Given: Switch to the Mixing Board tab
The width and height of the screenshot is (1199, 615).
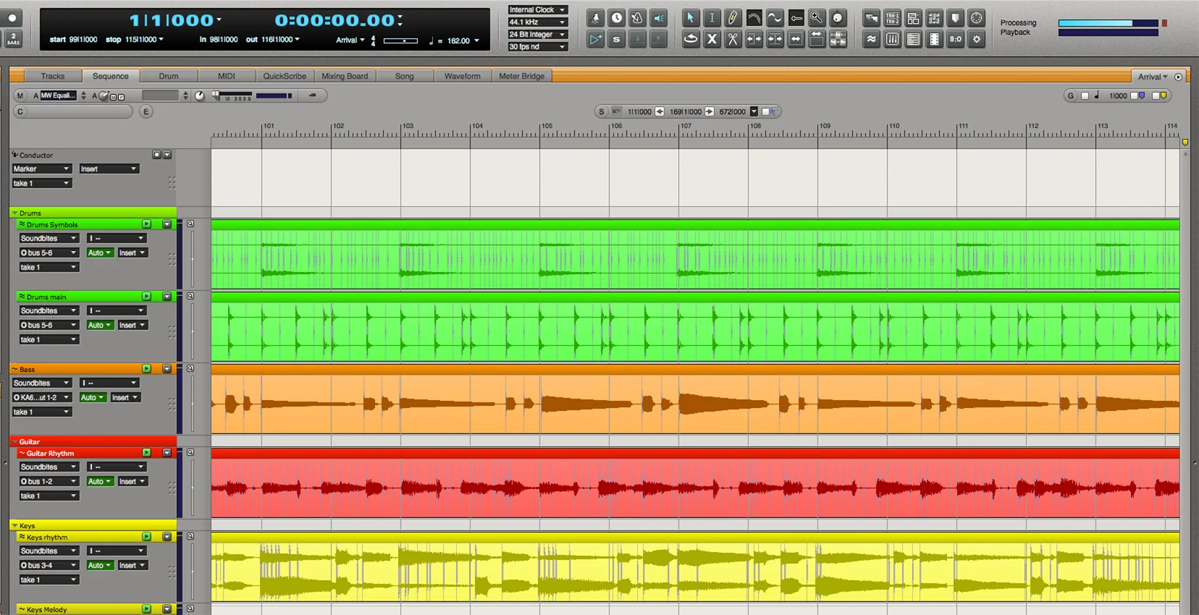Looking at the screenshot, I should [x=345, y=76].
